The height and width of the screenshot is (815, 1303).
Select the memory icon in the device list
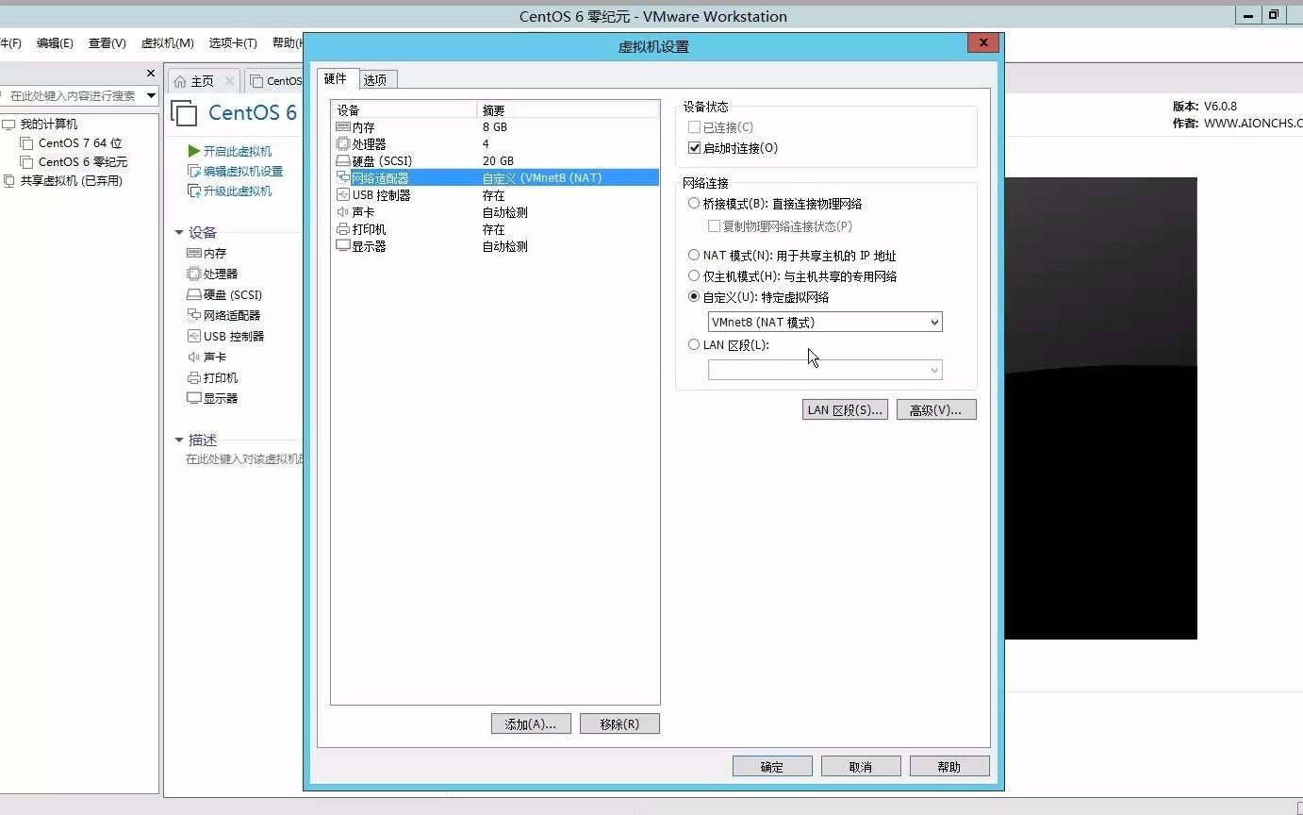pyautogui.click(x=343, y=127)
